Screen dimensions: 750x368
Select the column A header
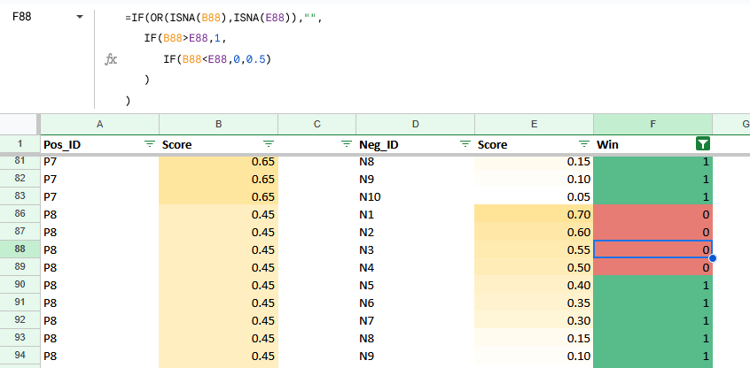(99, 124)
